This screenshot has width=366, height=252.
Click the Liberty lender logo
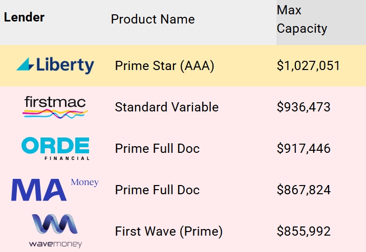tap(55, 65)
